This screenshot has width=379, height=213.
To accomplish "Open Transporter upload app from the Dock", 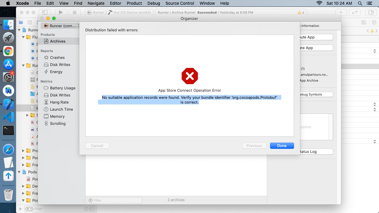I will [x=8, y=176].
